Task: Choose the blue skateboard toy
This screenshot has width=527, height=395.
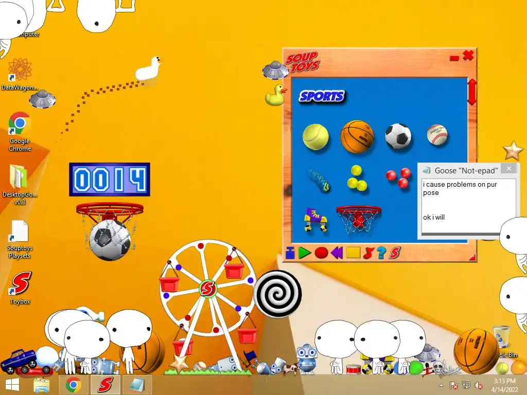Action: 319,181
